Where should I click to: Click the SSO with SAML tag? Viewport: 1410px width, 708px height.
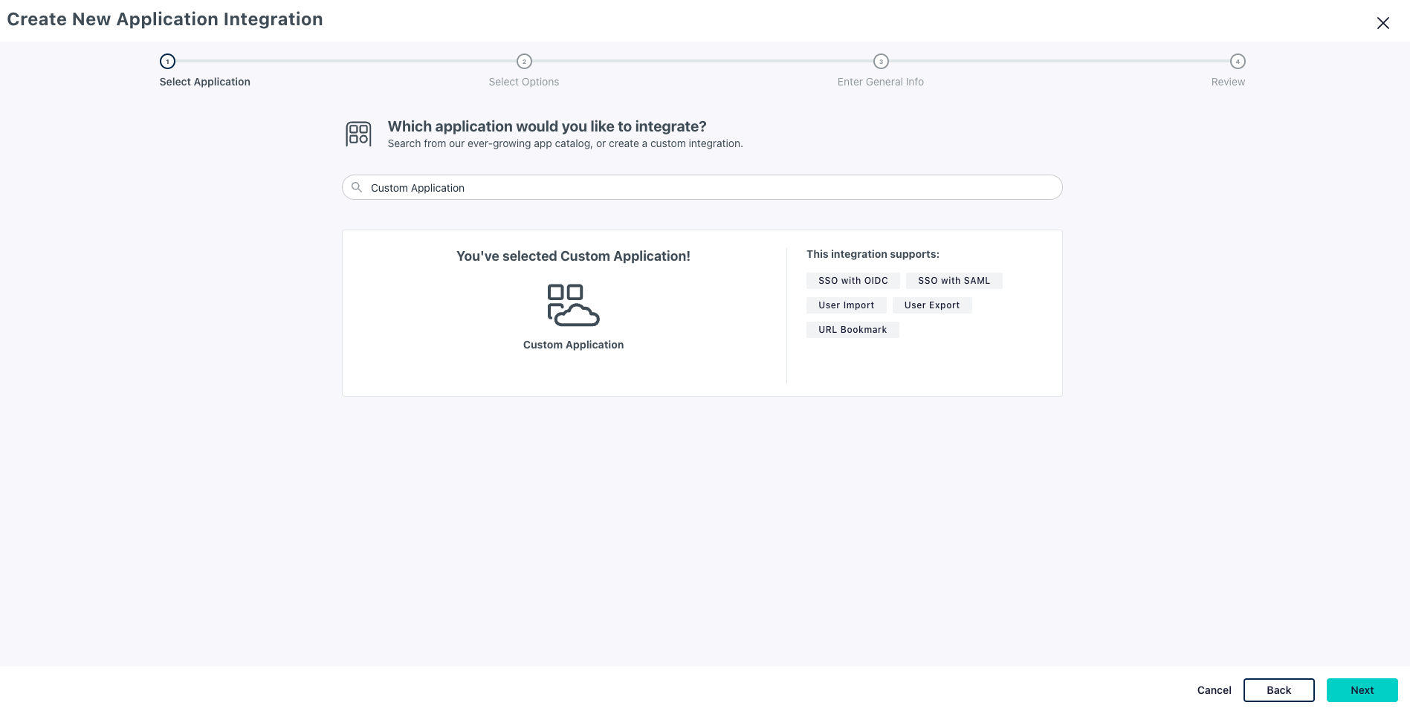(954, 281)
